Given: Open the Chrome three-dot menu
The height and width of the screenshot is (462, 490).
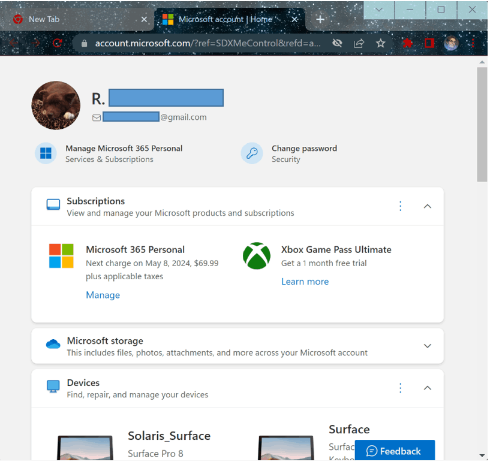Looking at the screenshot, I should click(473, 43).
